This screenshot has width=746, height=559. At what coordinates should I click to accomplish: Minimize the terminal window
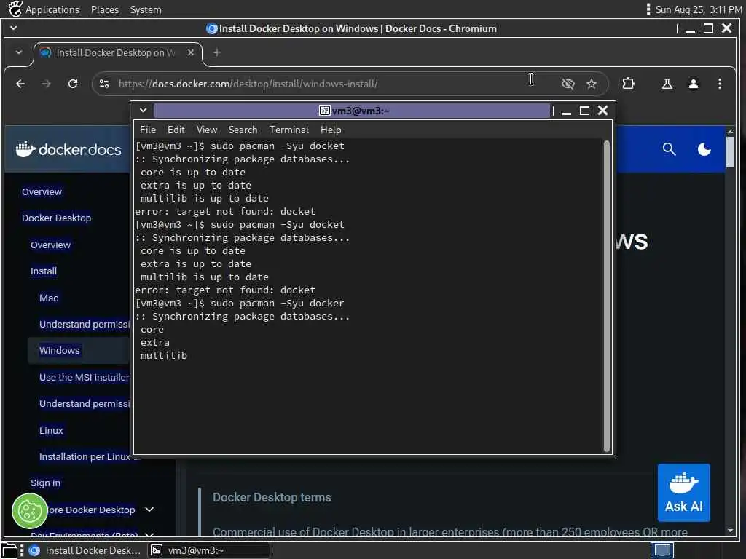pyautogui.click(x=566, y=111)
